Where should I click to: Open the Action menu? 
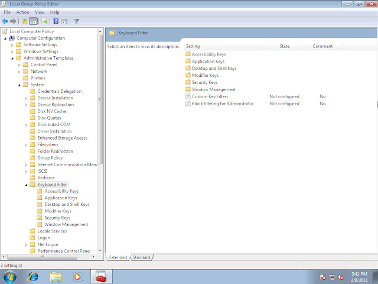(22, 12)
